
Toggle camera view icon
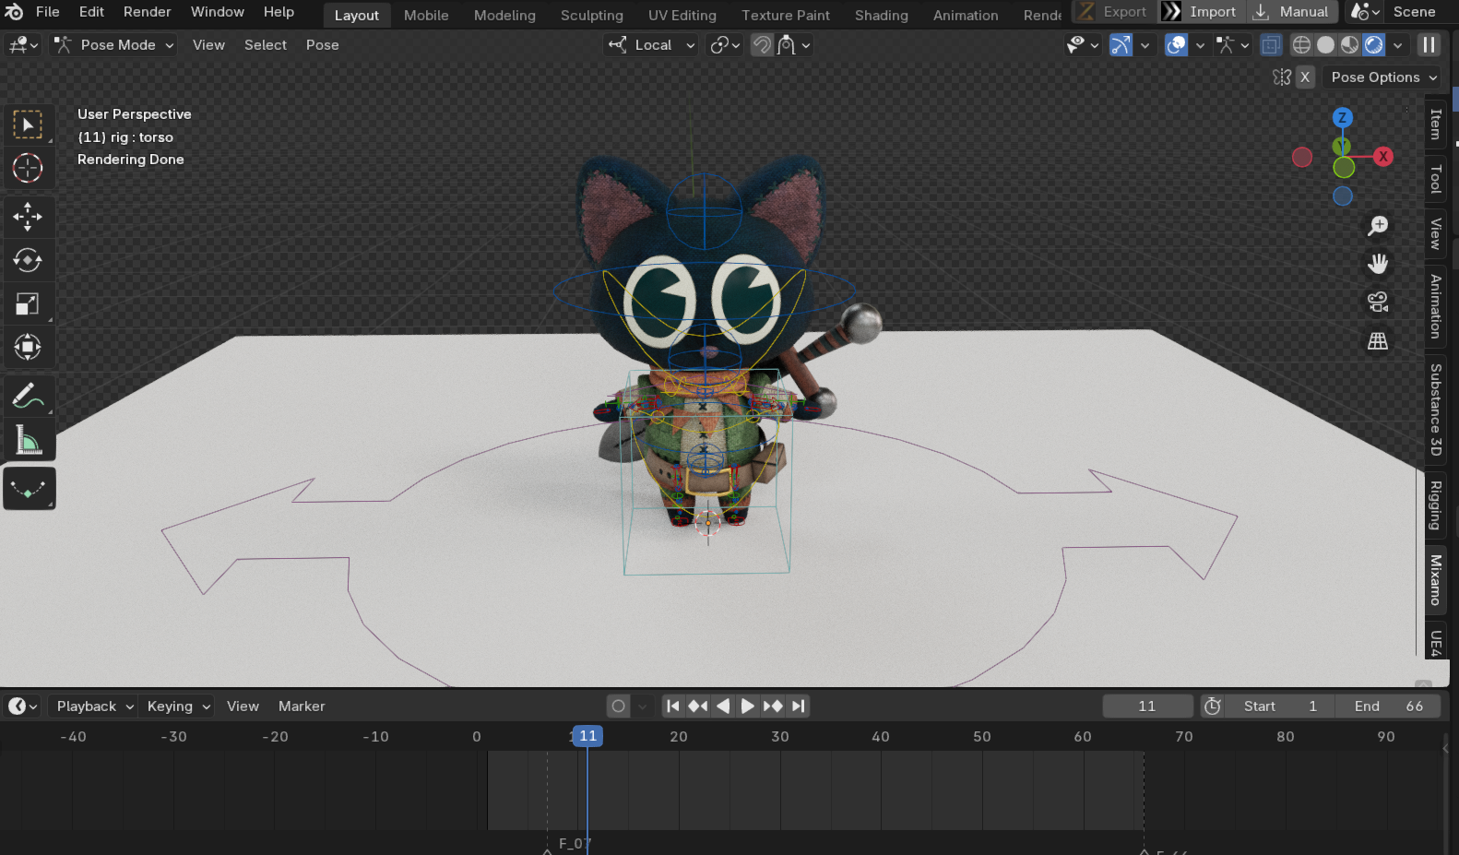[1378, 303]
